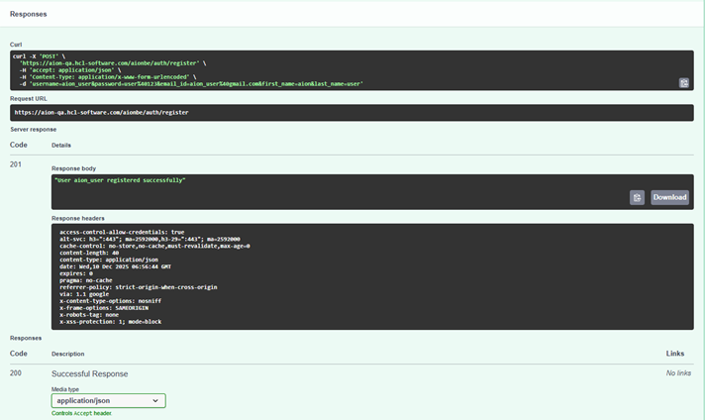This screenshot has height=420, width=705.
Task: Click the "-H 'accept: application/json'" curl line
Action: pos(70,70)
